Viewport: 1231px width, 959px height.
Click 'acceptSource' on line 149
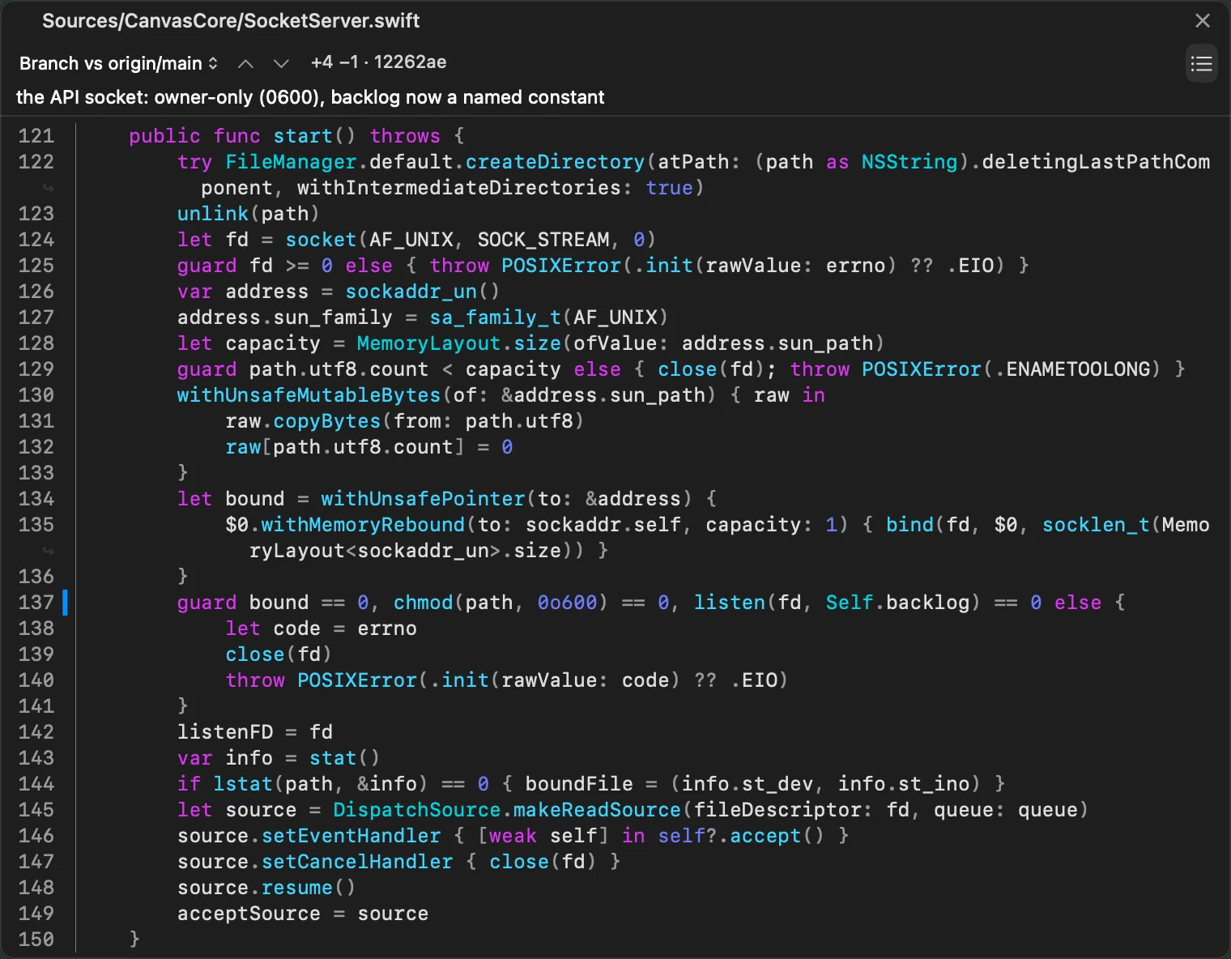pyautogui.click(x=249, y=914)
